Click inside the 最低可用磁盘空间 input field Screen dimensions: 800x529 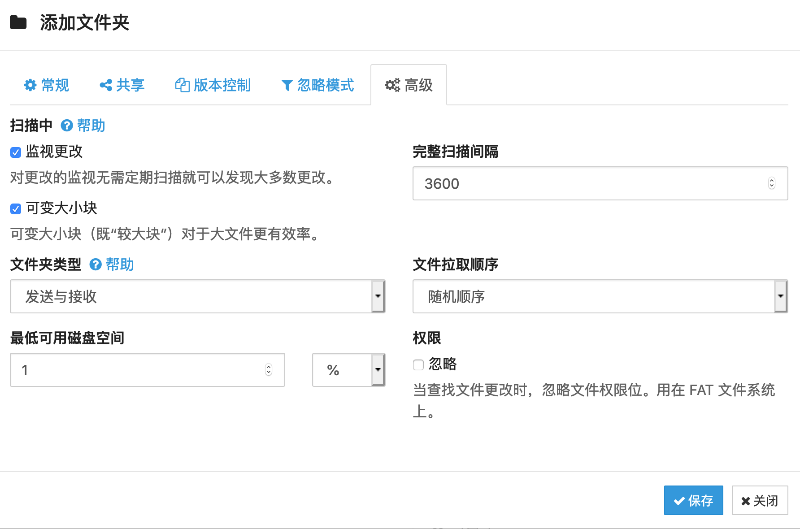pyautogui.click(x=135, y=370)
